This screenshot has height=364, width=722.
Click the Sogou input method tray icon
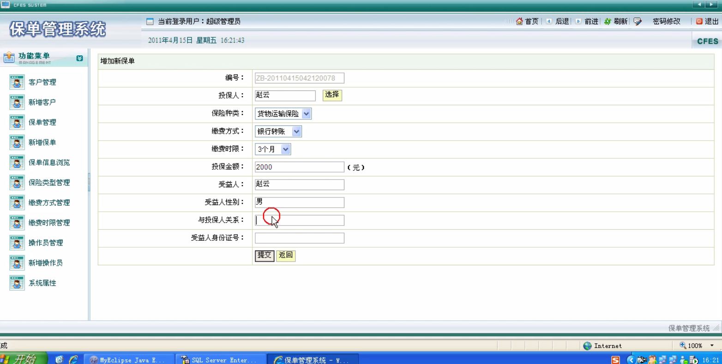(x=615, y=360)
